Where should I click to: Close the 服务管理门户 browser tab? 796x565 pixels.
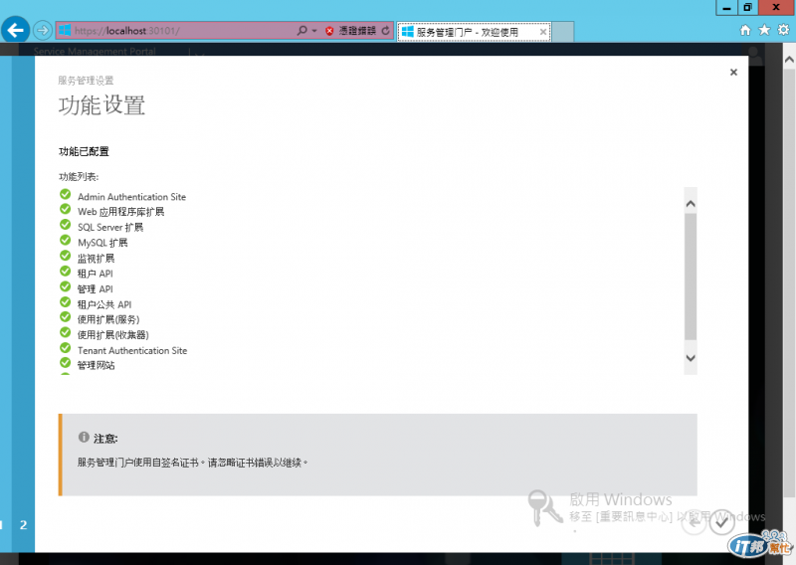pos(542,32)
